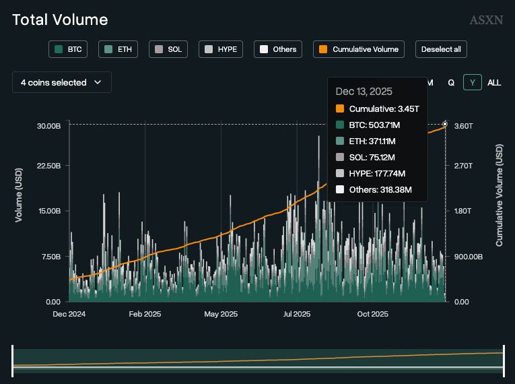
Task: Click the chevron arrow beside coins selected
Action: (x=98, y=82)
